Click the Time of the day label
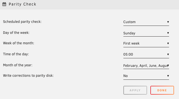Screen dimensions: 179x99 16,54
